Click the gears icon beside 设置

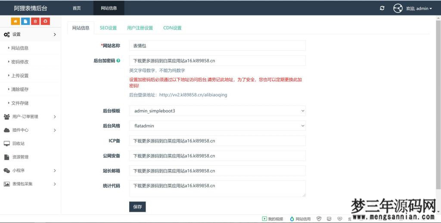coord(7,34)
